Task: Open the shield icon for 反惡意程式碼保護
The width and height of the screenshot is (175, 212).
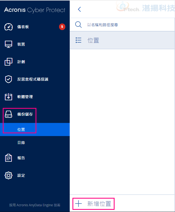Action: pos(8,79)
